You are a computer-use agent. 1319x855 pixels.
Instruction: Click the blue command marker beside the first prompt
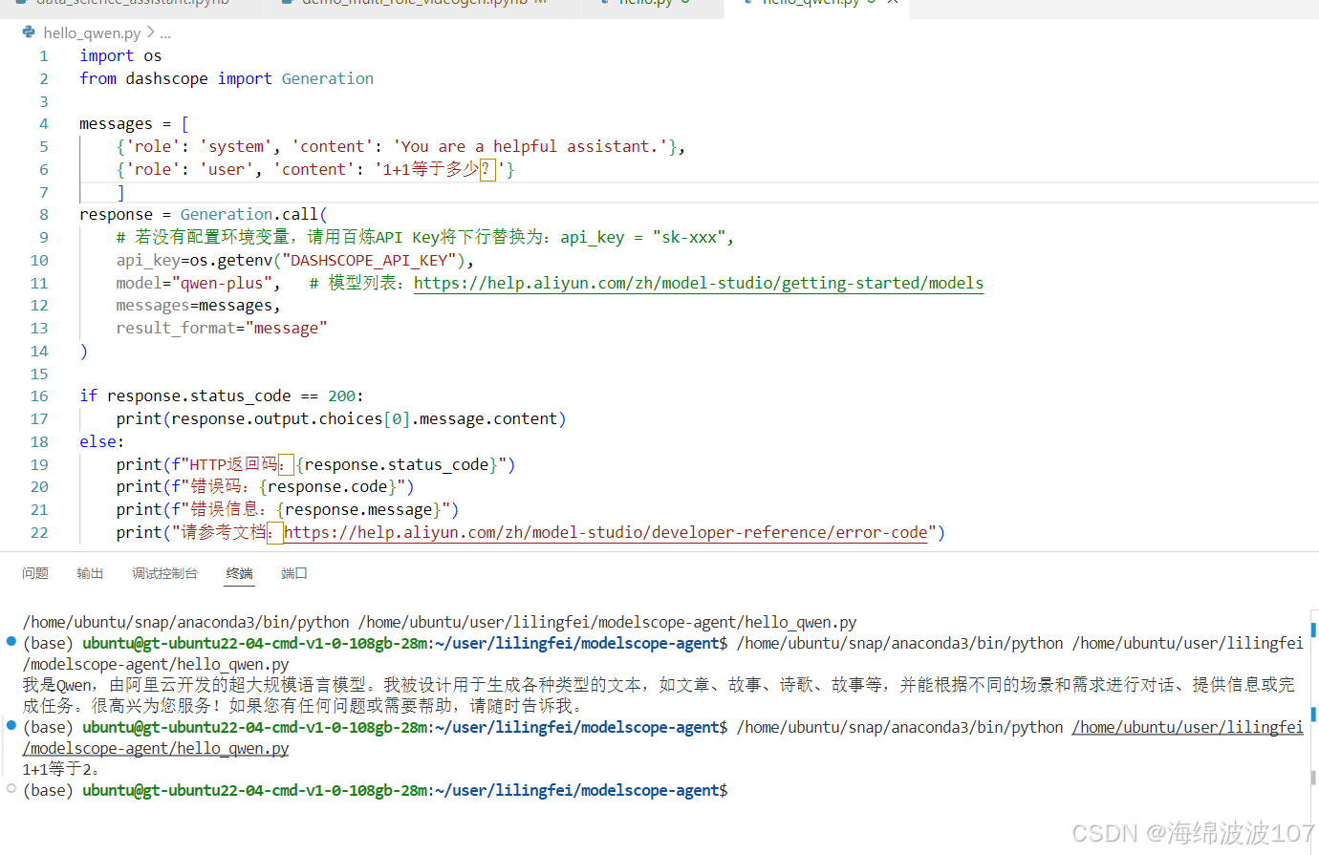coord(11,641)
